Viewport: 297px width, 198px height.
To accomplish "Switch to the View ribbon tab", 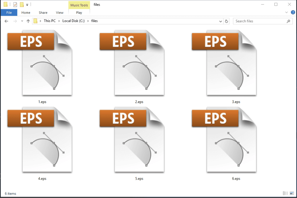I will point(60,12).
